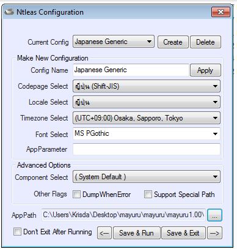
Task: Open the Timezone Select dropdown
Action: tap(147, 118)
